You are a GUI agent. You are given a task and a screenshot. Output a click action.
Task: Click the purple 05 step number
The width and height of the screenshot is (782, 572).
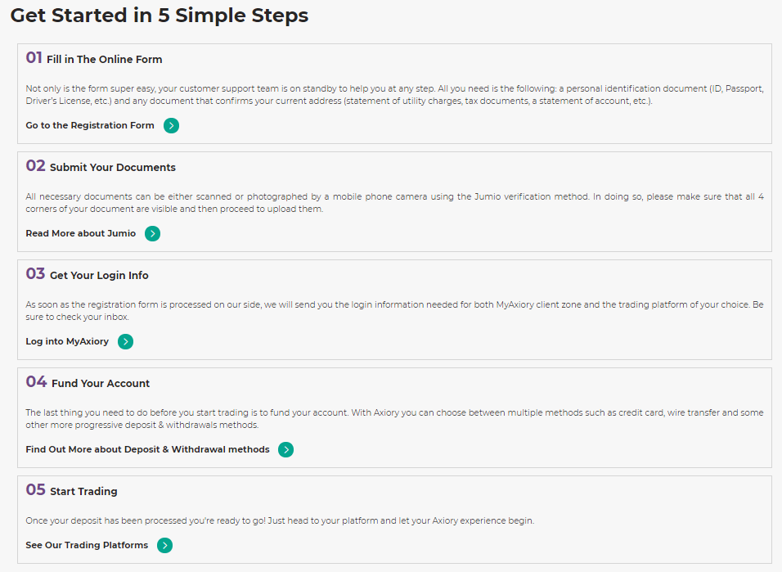(x=35, y=489)
